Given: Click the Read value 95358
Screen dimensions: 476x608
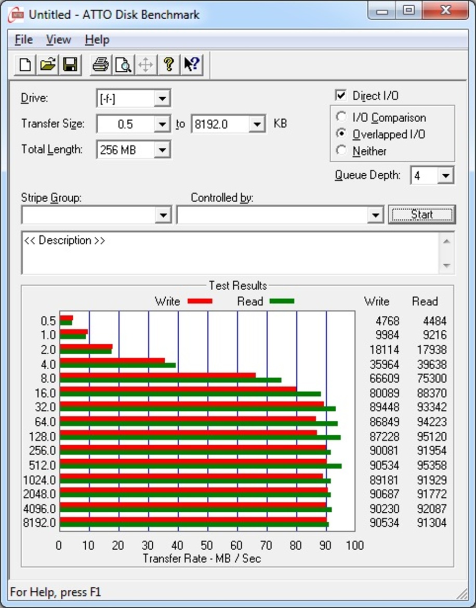Looking at the screenshot, I should coord(432,465).
